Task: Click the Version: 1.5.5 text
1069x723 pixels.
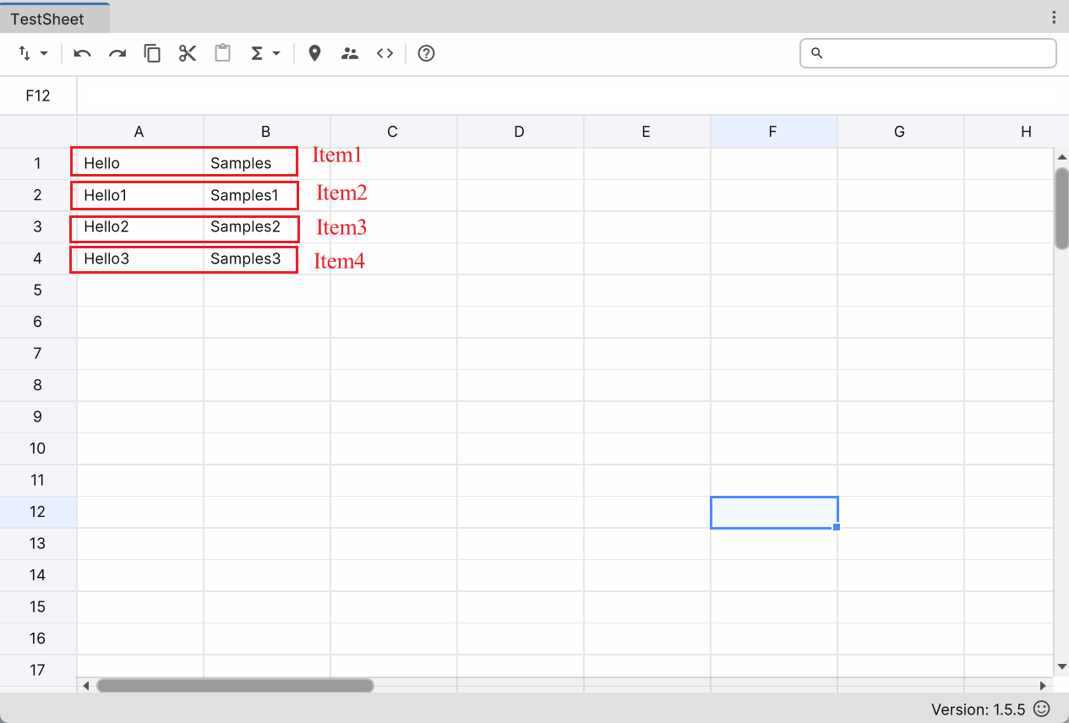Action: [x=978, y=709]
